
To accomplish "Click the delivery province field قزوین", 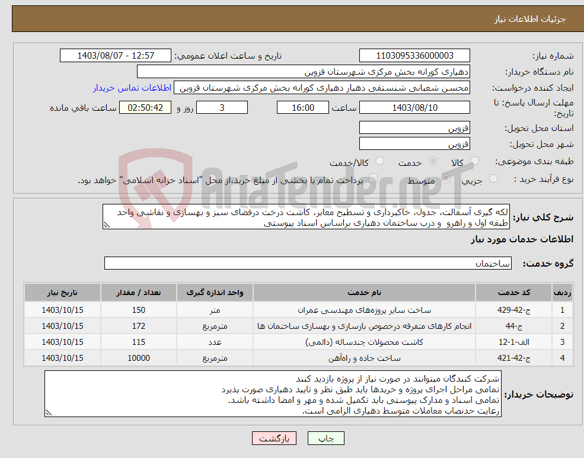I will tap(414, 128).
